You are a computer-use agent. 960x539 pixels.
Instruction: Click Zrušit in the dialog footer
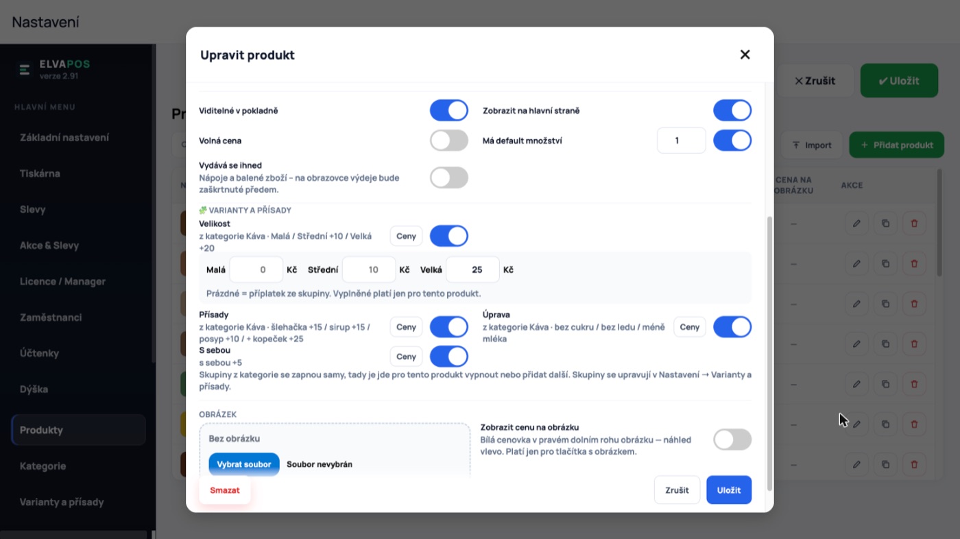click(x=677, y=490)
